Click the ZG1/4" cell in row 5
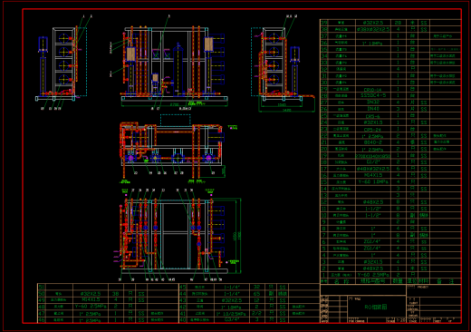This screenshot has height=332, width=471. (x=372, y=249)
